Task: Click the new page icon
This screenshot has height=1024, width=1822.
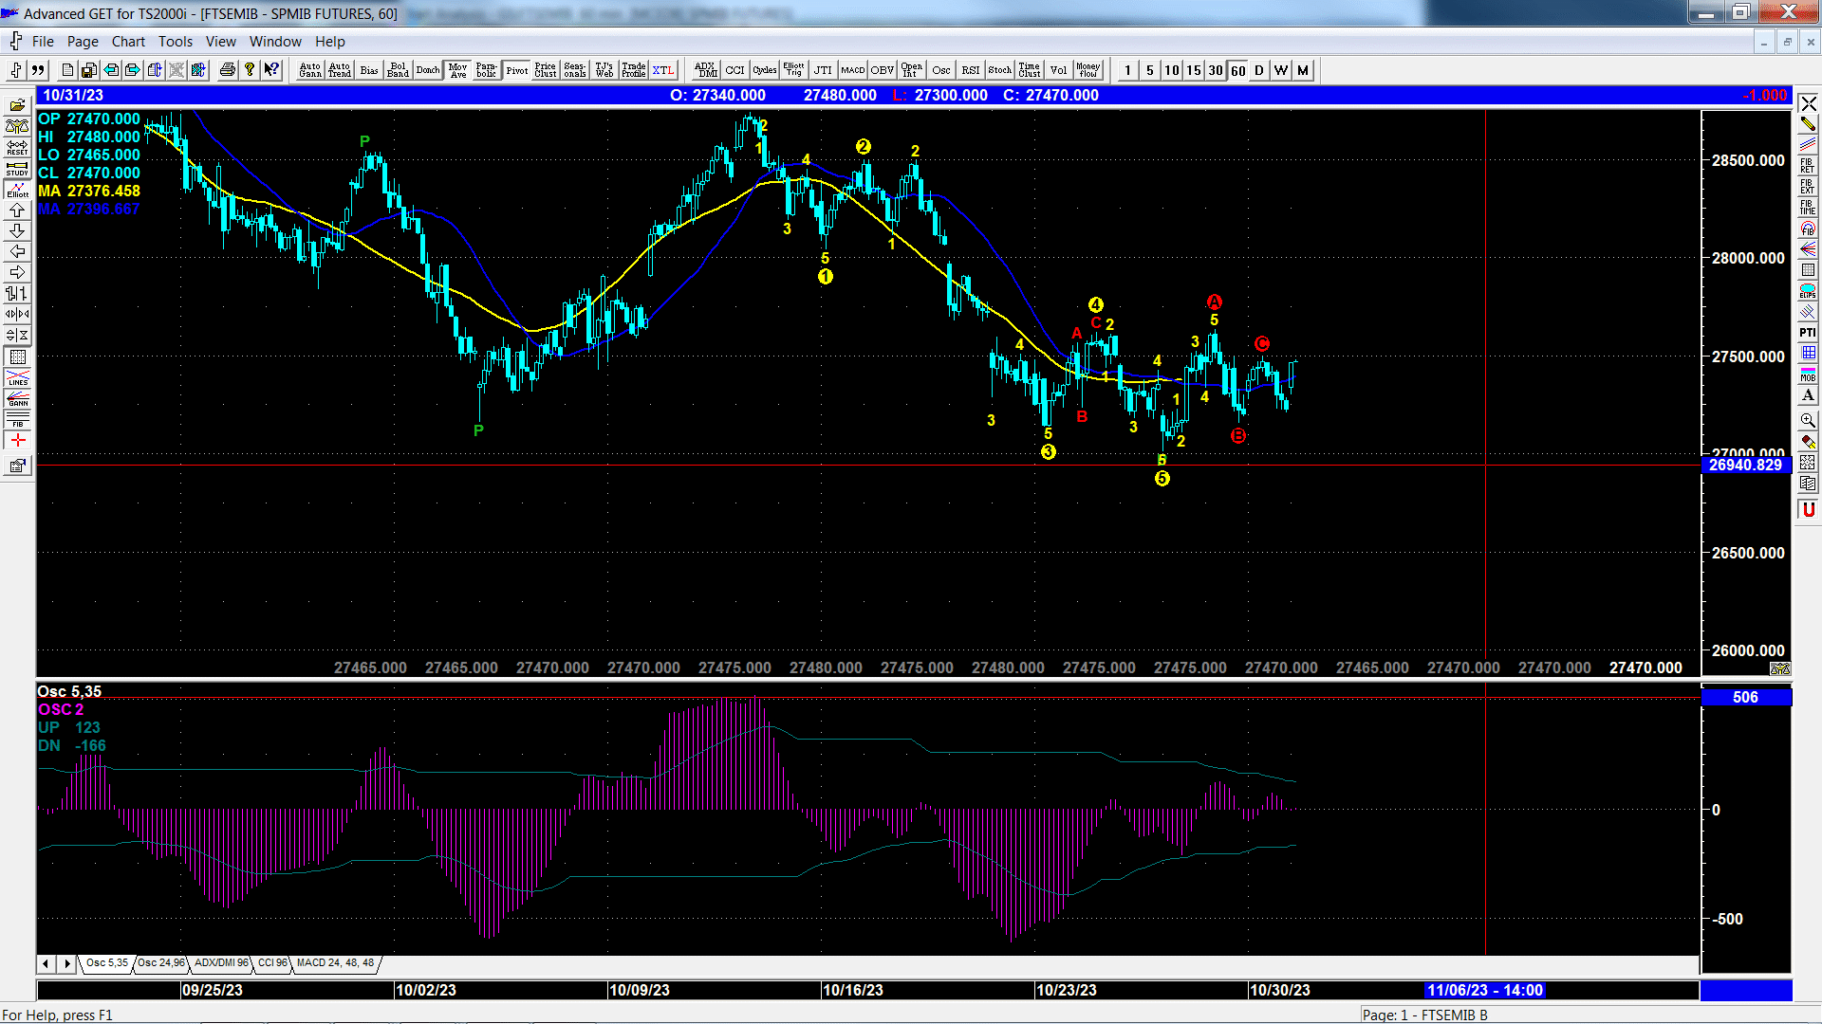Action: pos(67,70)
